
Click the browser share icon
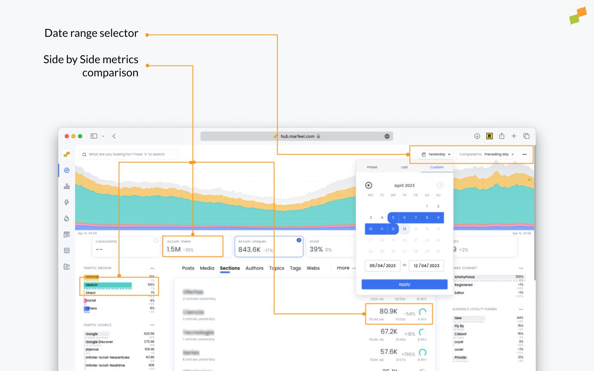click(502, 136)
